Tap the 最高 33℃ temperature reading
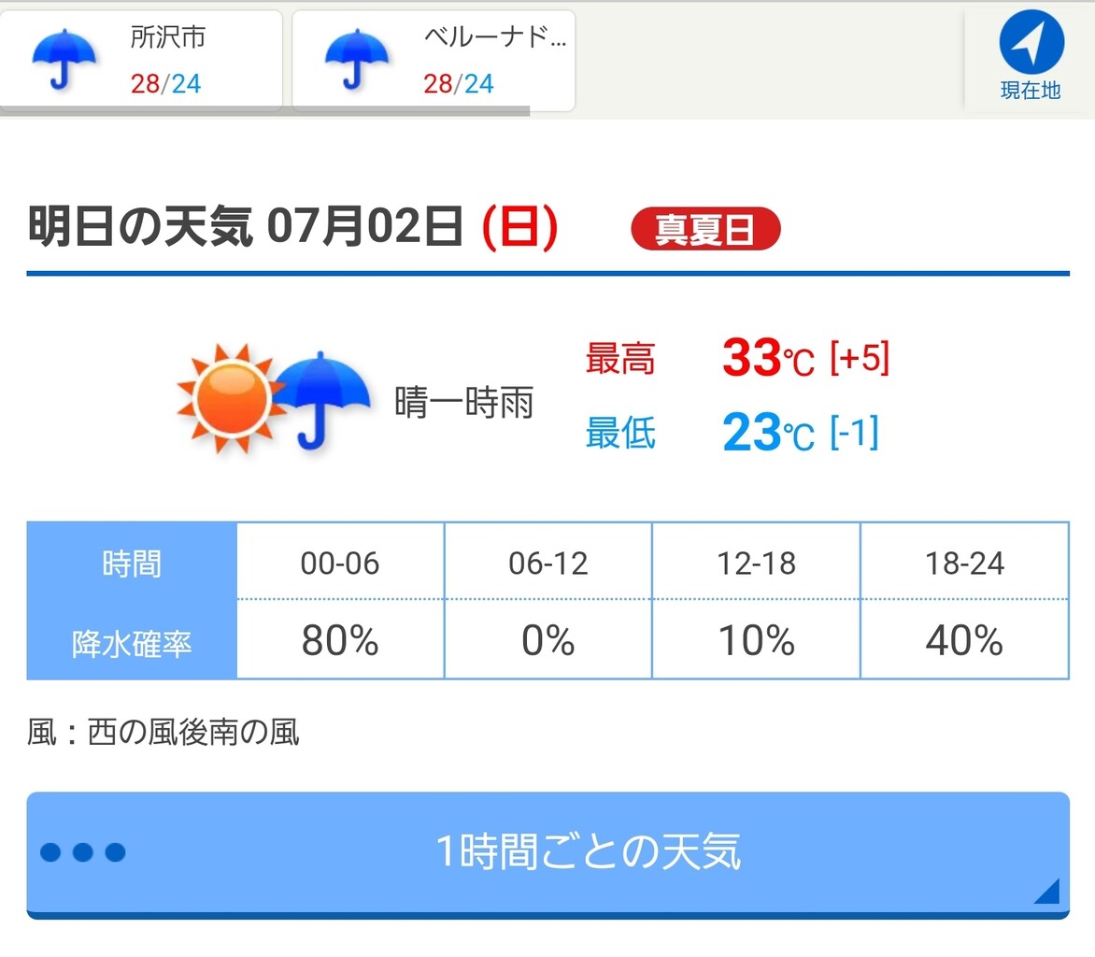1095x957 pixels. click(x=737, y=358)
